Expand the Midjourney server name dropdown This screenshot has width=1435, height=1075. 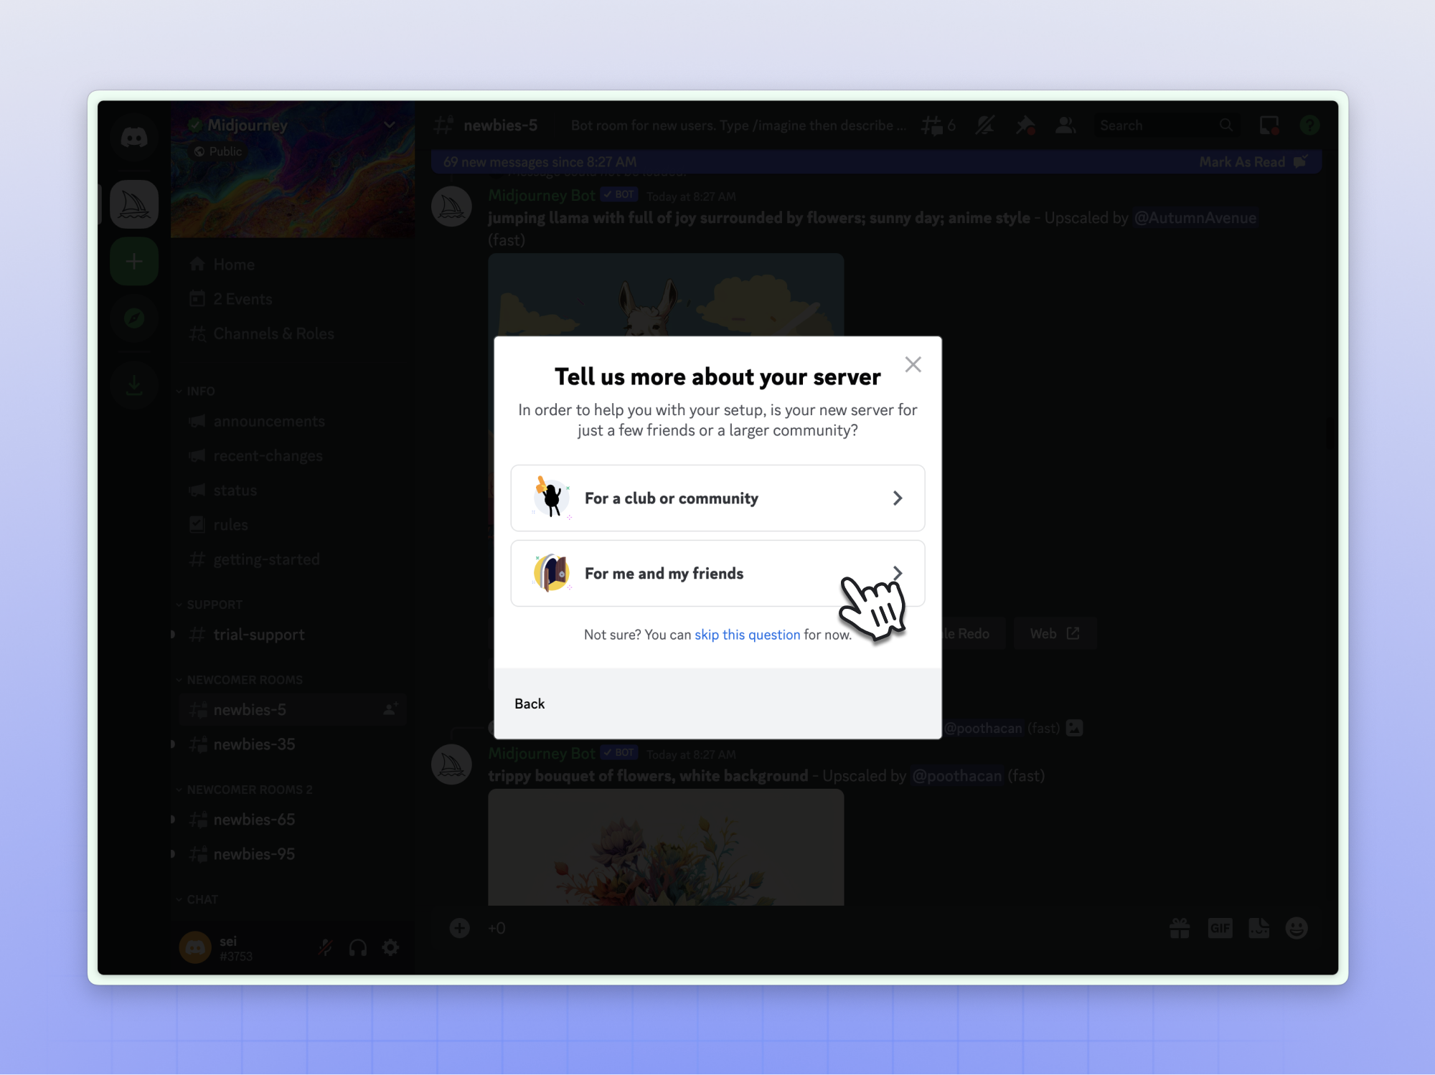pos(389,125)
